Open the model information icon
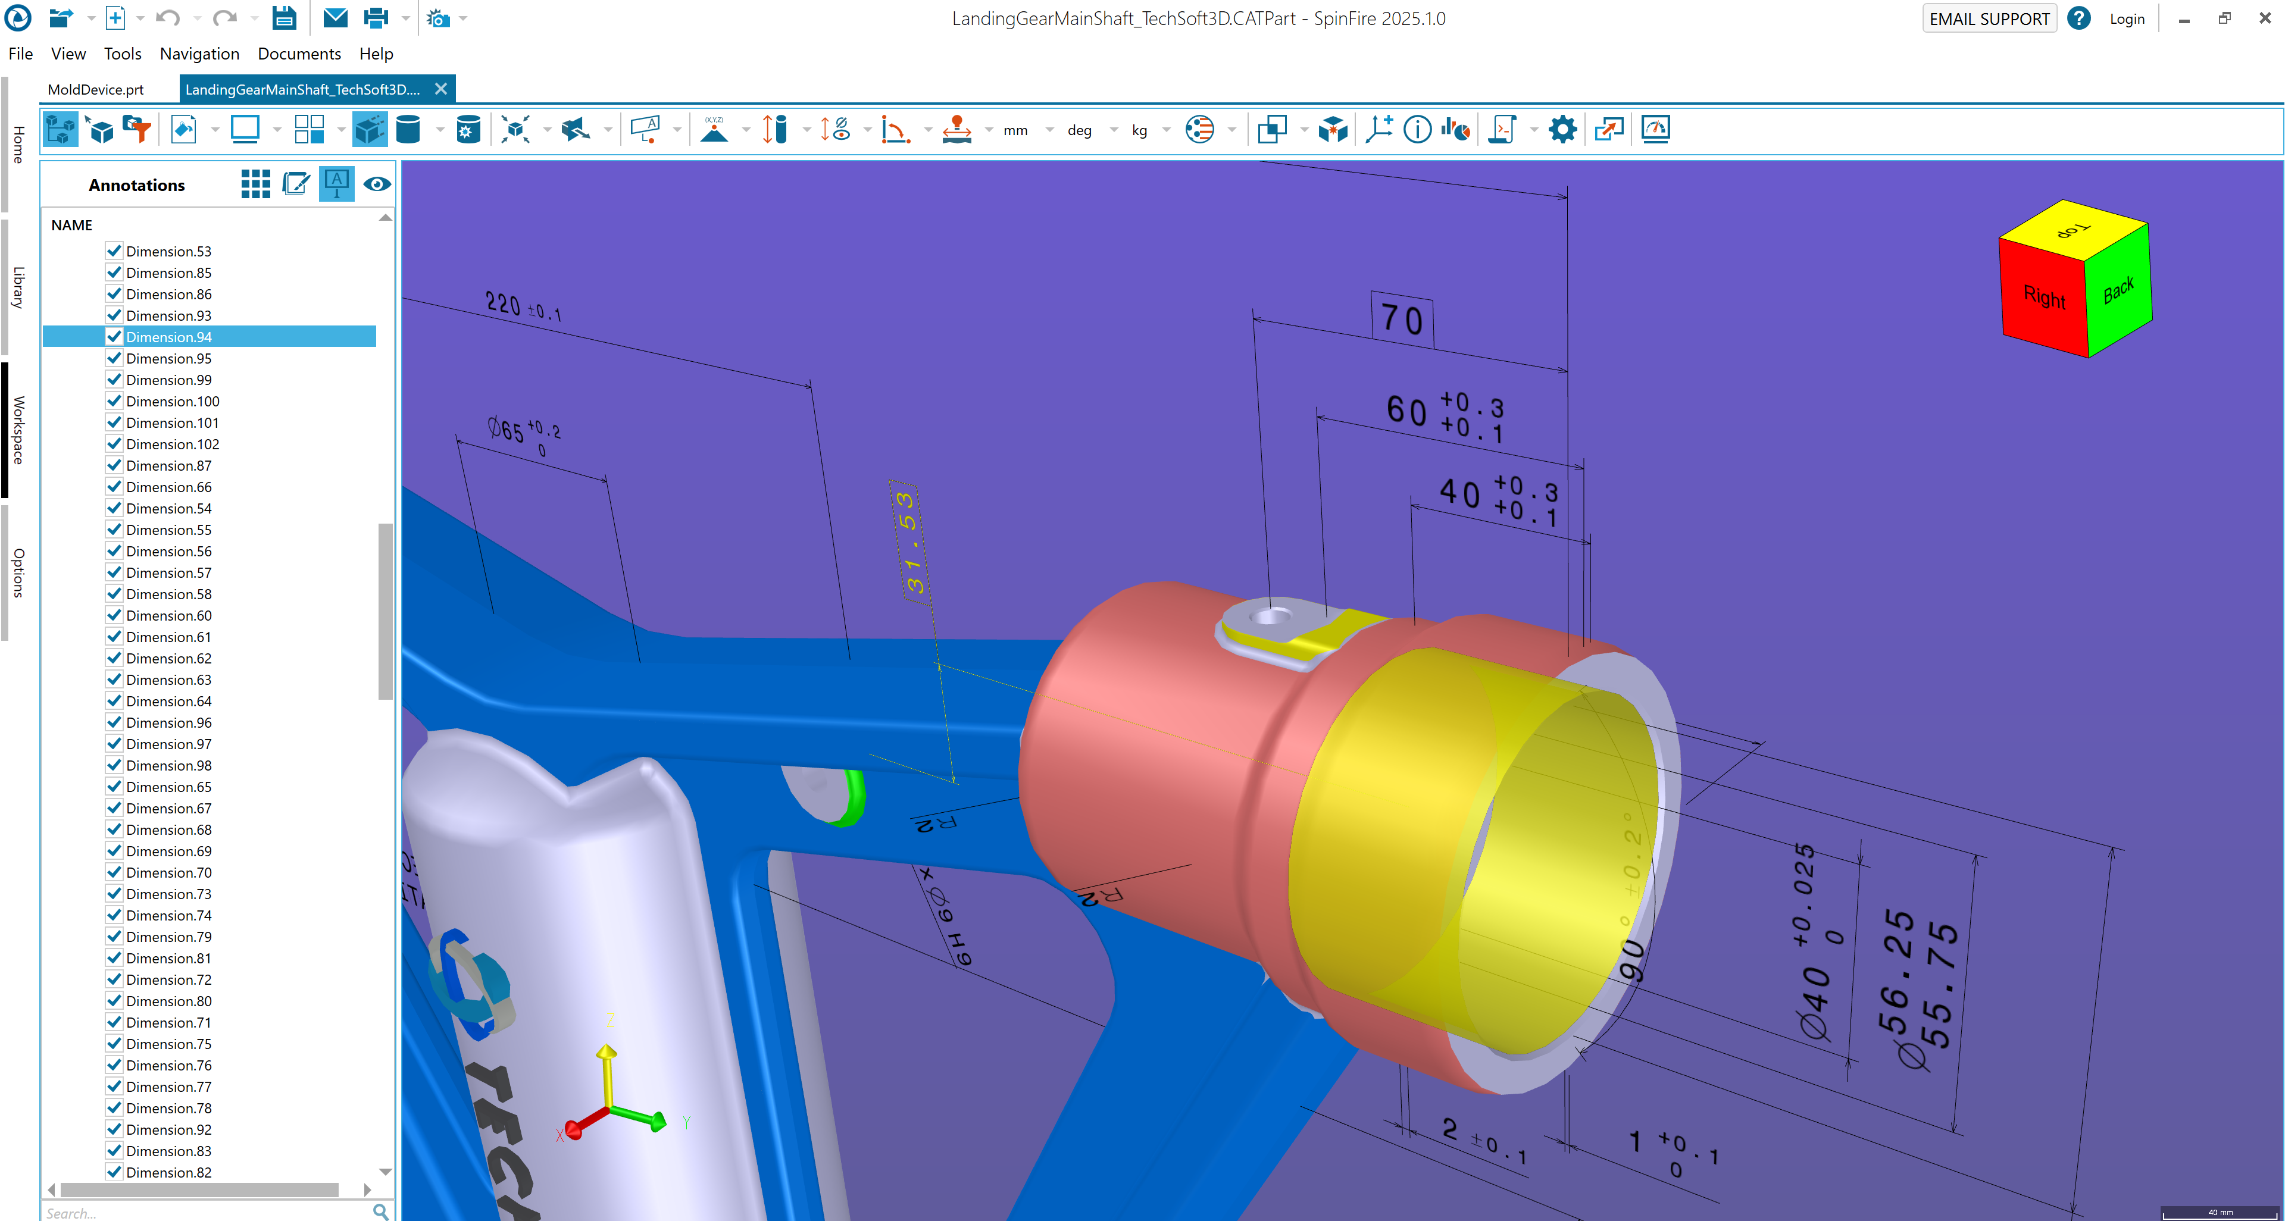Screen dimensions: 2285x1221 [1417, 130]
